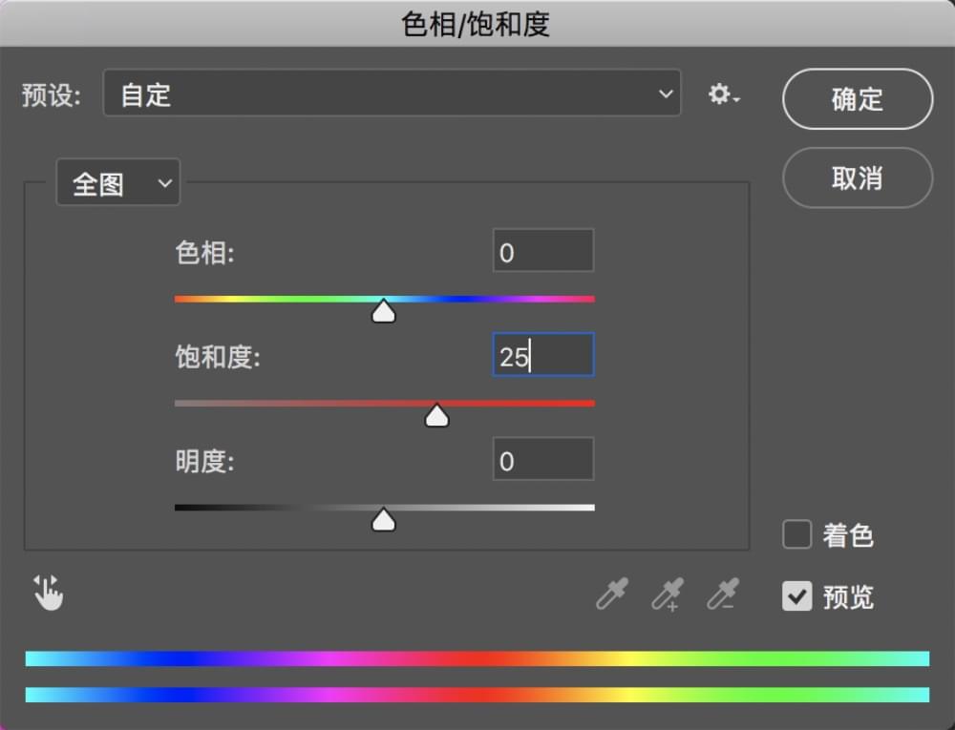Click the 色相/饱和度 dialog title bar
Image resolution: width=955 pixels, height=730 pixels.
pyautogui.click(x=477, y=24)
